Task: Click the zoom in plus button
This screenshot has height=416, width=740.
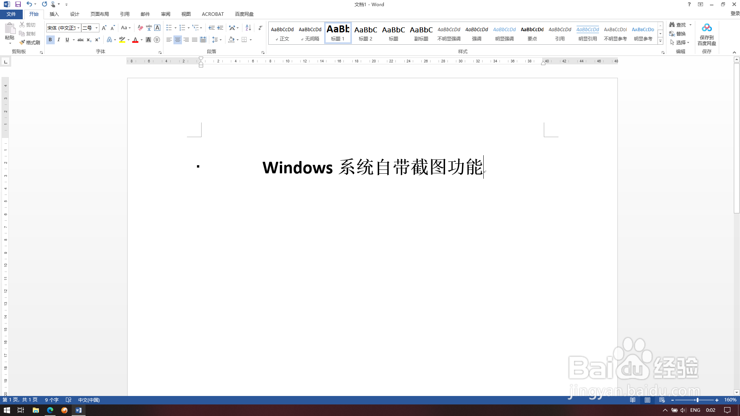Action: point(717,400)
